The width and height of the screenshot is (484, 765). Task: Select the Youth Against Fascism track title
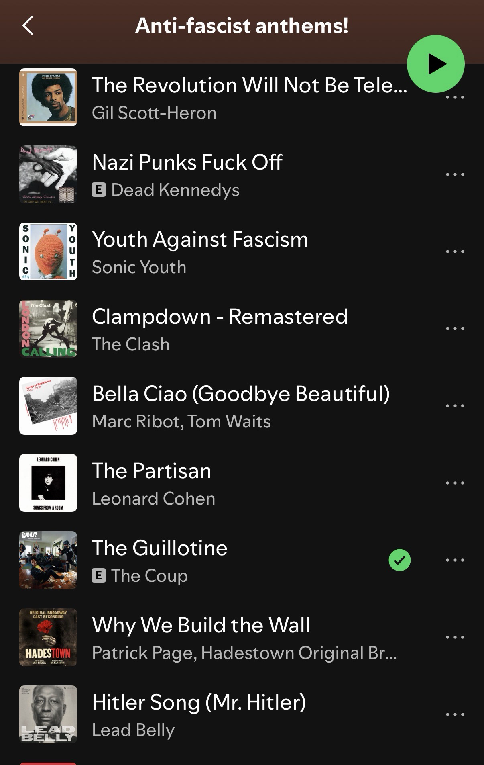tap(200, 239)
